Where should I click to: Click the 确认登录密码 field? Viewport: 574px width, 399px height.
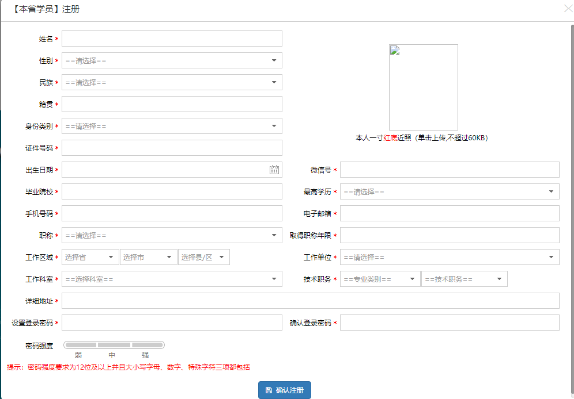click(x=450, y=323)
